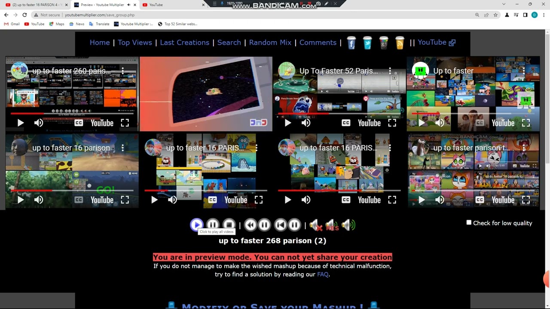Bookmark this page with the star icon
This screenshot has height=309, width=550.
coord(495,15)
